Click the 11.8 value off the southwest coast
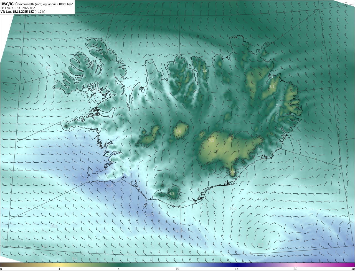Image resolution: width=355 pixels, height=271 pixels. tap(110, 186)
